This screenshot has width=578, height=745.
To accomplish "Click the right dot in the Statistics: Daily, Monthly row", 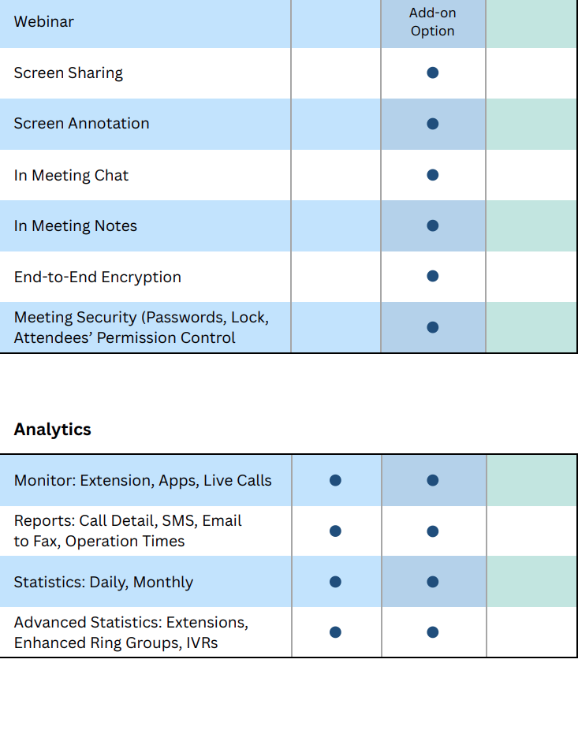I will coord(432,582).
